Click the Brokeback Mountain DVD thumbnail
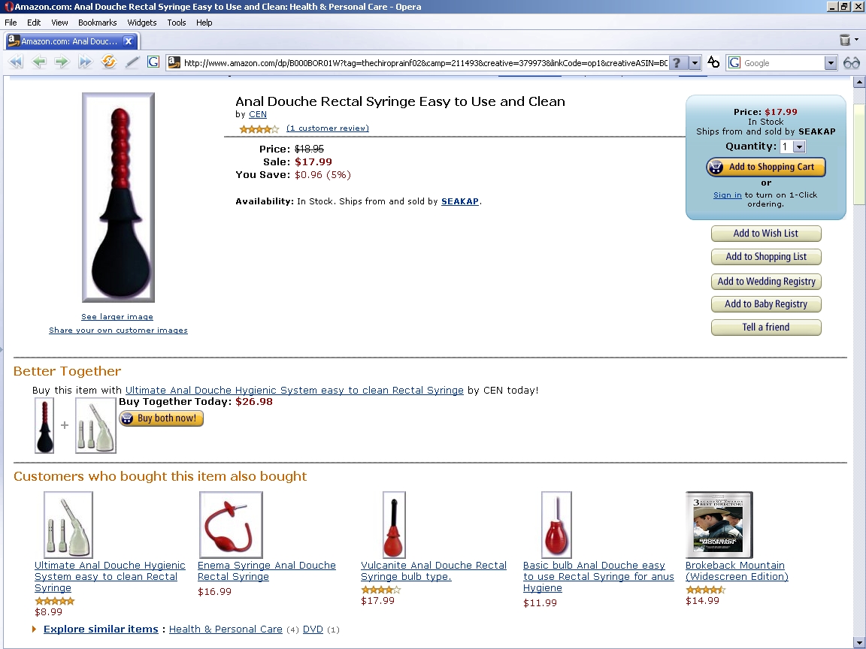Image resolution: width=866 pixels, height=649 pixels. pyautogui.click(x=719, y=525)
